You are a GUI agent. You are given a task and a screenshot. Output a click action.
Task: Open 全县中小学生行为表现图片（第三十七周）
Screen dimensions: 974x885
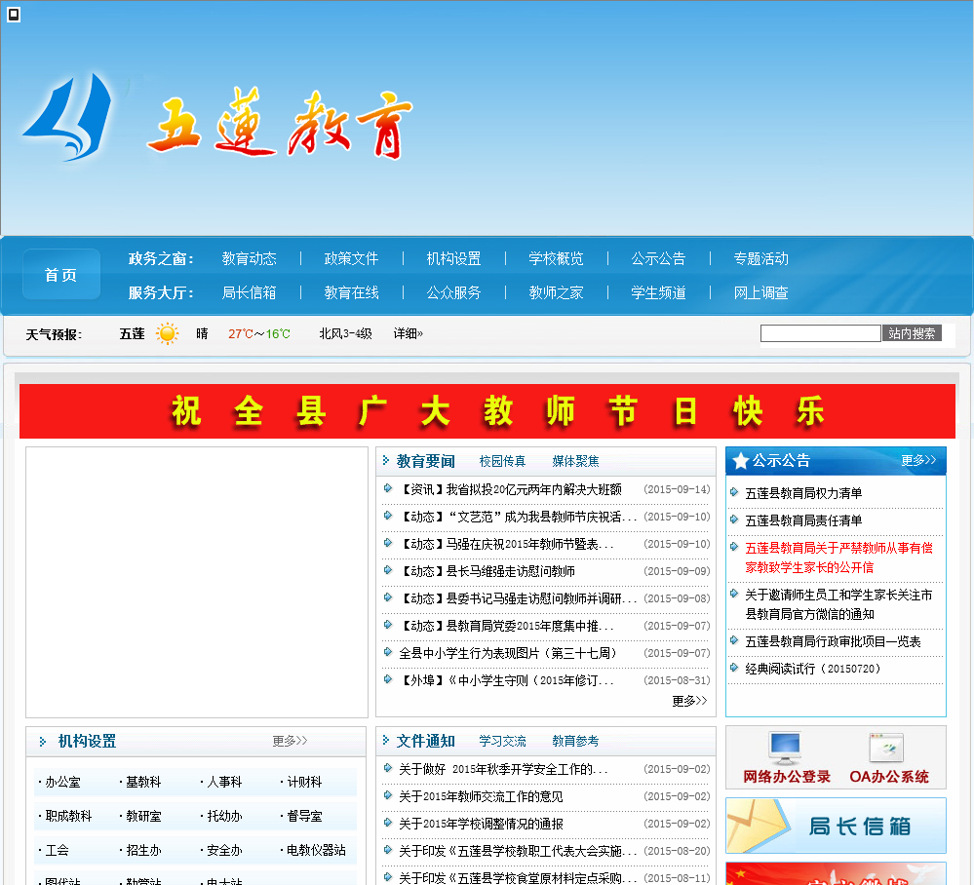508,653
